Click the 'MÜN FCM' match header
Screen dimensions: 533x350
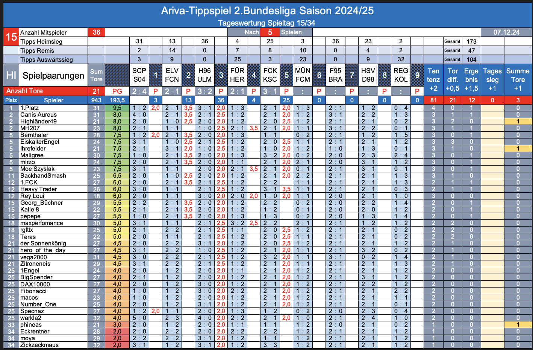pos(303,75)
